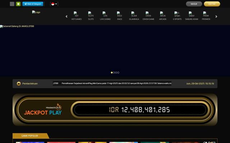The image size is (230, 143).
Task: Click the Pragmatic Play Jackpot Play logo
Action: [43, 109]
